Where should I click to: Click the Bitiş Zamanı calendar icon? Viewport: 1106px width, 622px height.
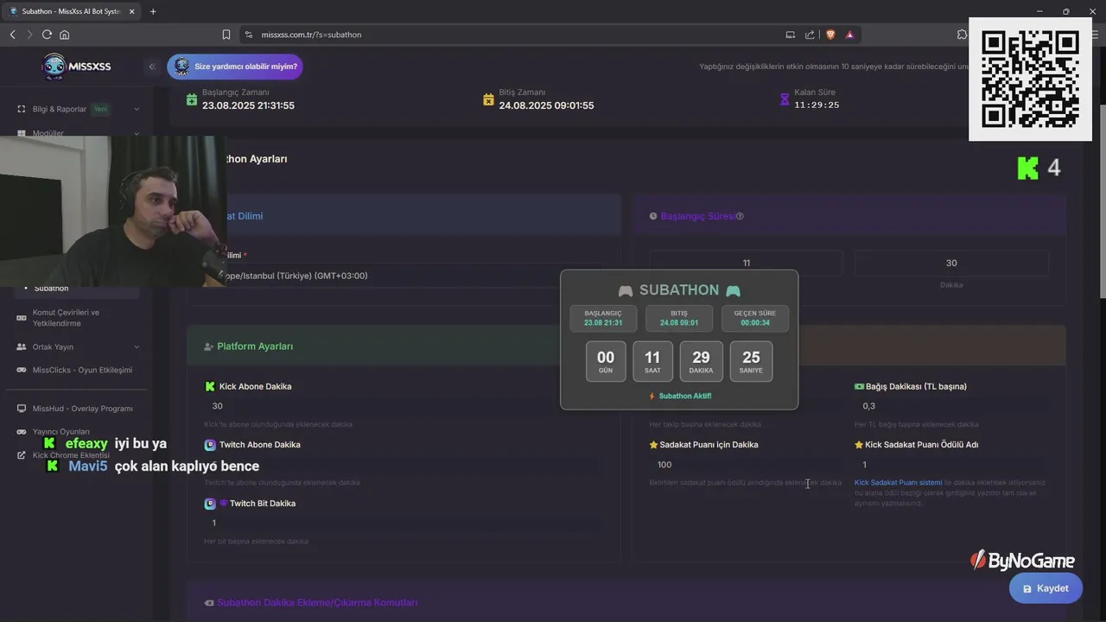pyautogui.click(x=488, y=99)
